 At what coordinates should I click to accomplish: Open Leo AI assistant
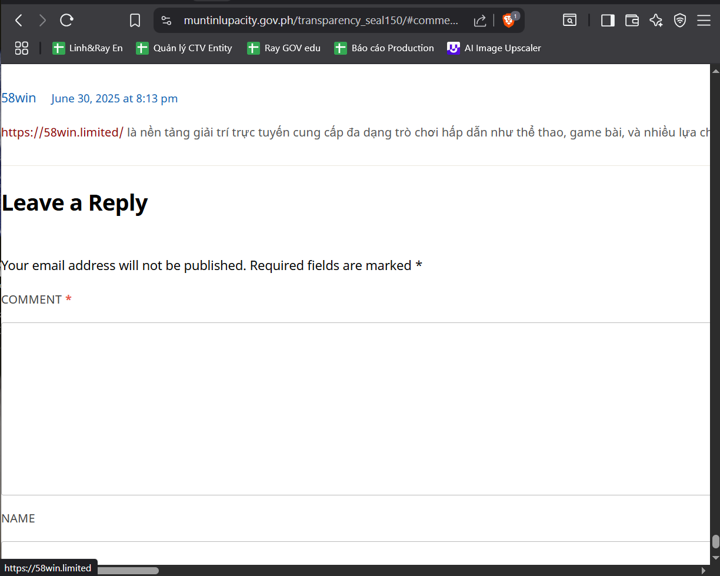tap(656, 21)
